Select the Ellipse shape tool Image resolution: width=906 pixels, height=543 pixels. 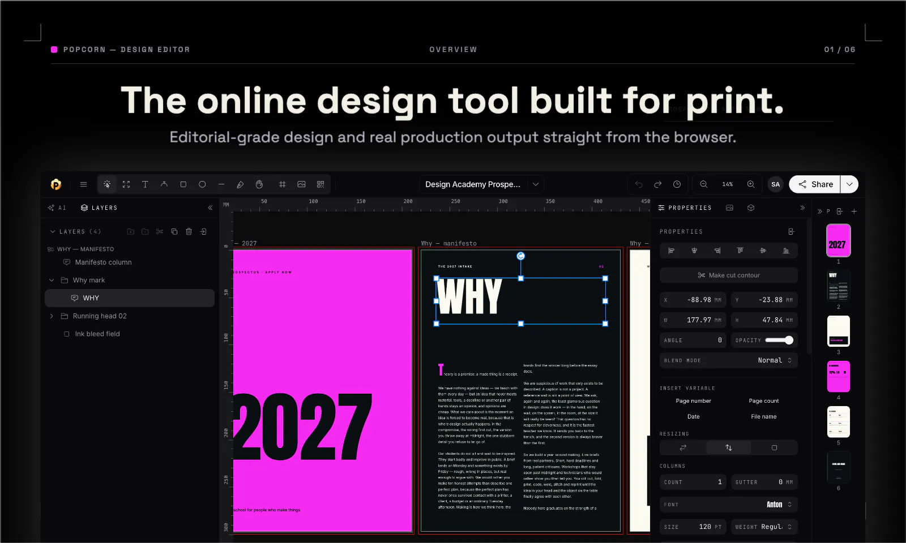point(202,184)
